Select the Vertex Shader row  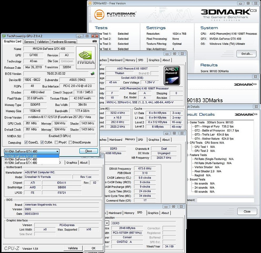coord(207,167)
